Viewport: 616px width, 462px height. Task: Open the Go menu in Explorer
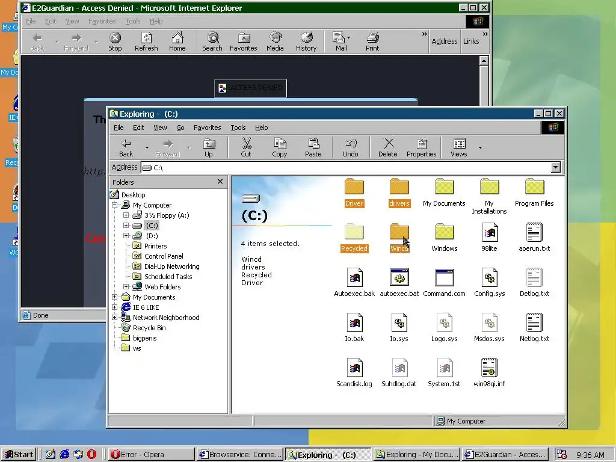180,128
